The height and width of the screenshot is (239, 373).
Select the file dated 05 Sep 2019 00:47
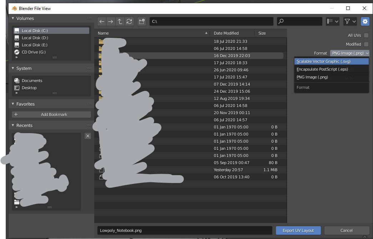click(190, 163)
